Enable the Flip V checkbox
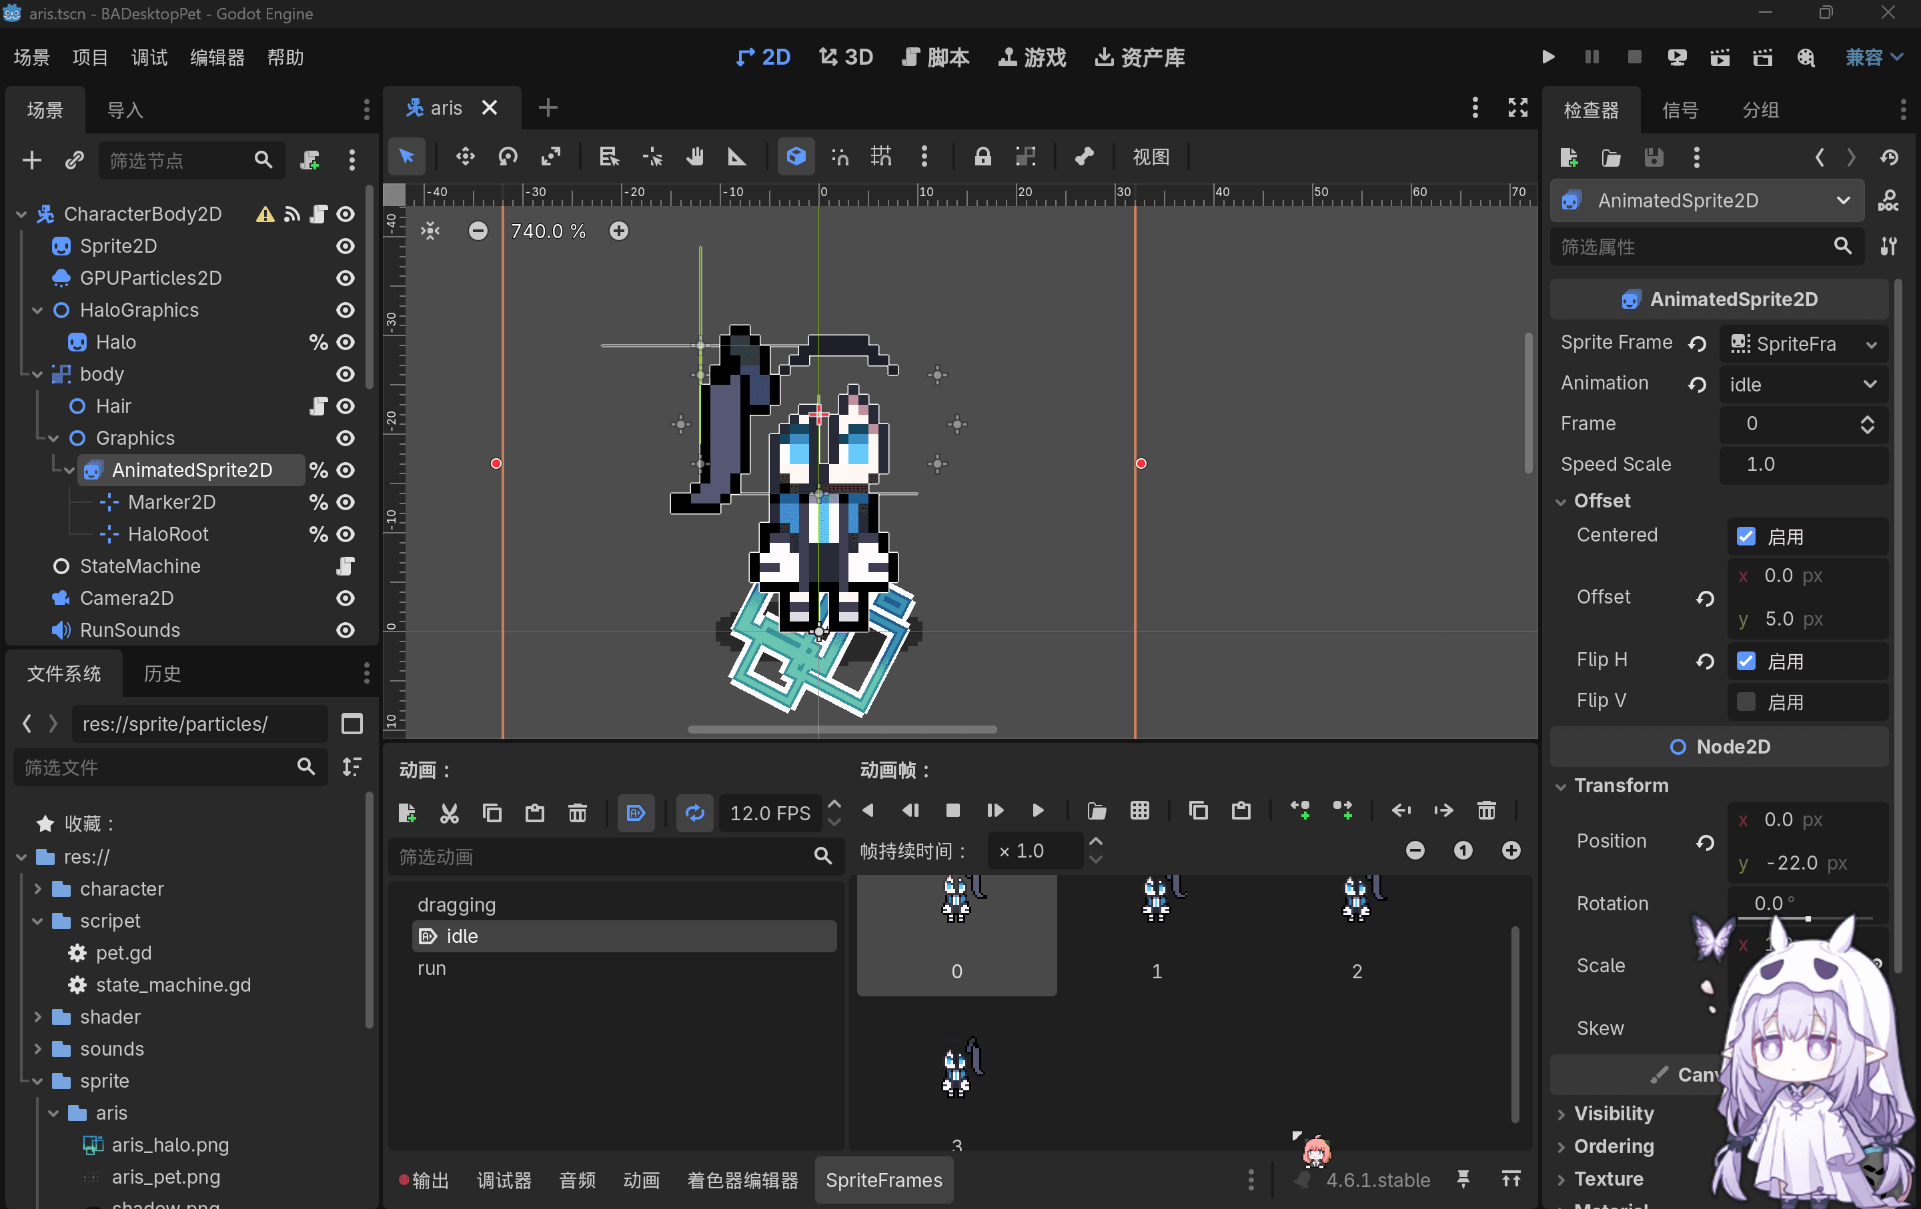This screenshot has height=1209, width=1921. (x=1746, y=701)
